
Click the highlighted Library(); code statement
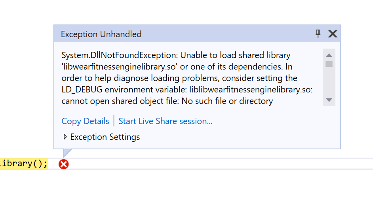click(x=24, y=164)
